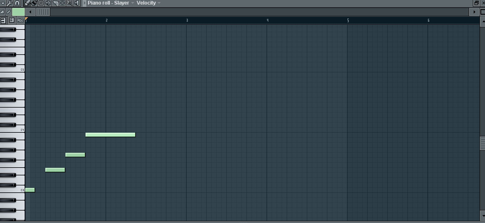
Task: Choose the dashed-box Select tool
Action: pos(62,3)
